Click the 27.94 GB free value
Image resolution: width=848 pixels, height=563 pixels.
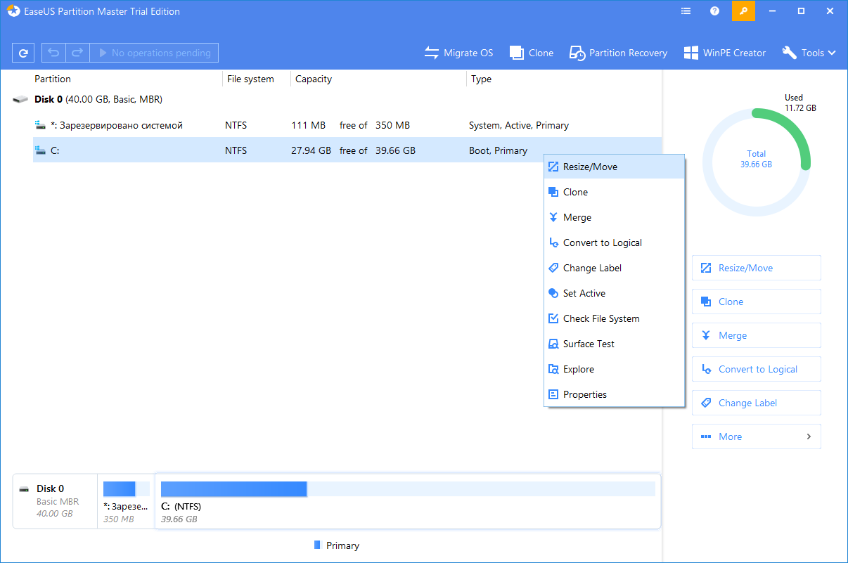311,150
